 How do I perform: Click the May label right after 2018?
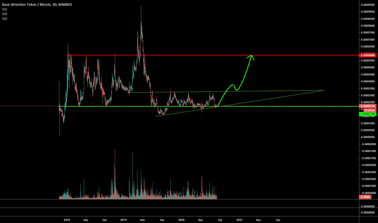[x=86, y=220]
